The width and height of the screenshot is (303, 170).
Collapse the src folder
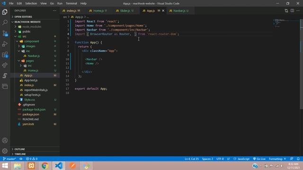(24, 36)
